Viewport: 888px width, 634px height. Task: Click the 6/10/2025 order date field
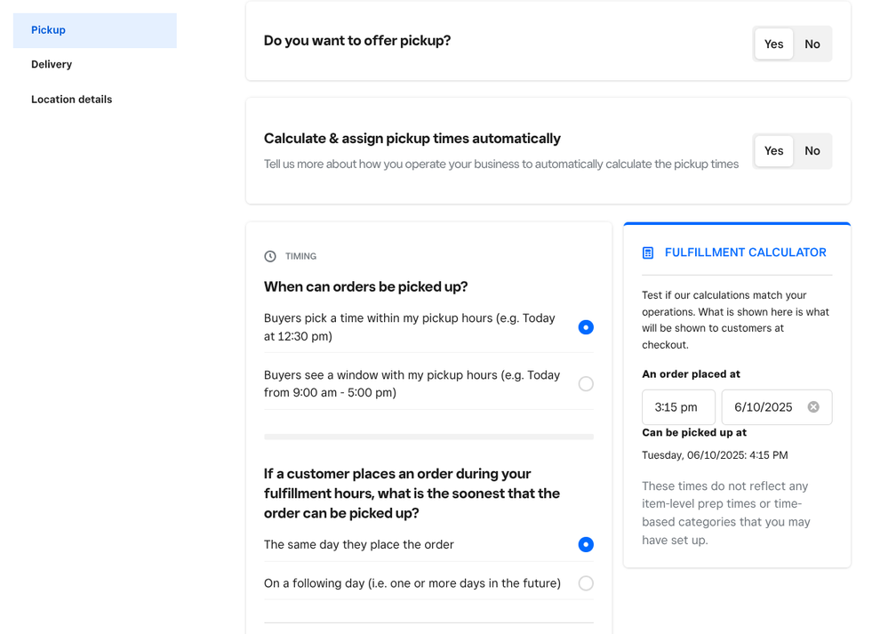click(x=764, y=407)
